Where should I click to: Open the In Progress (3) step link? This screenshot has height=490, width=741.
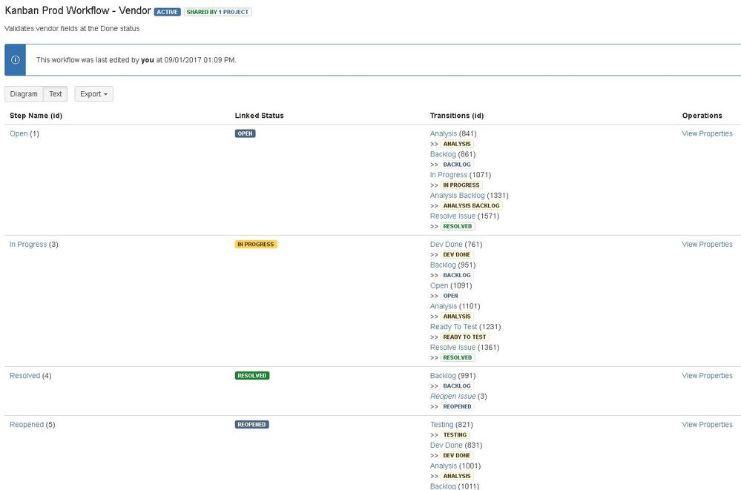click(28, 245)
